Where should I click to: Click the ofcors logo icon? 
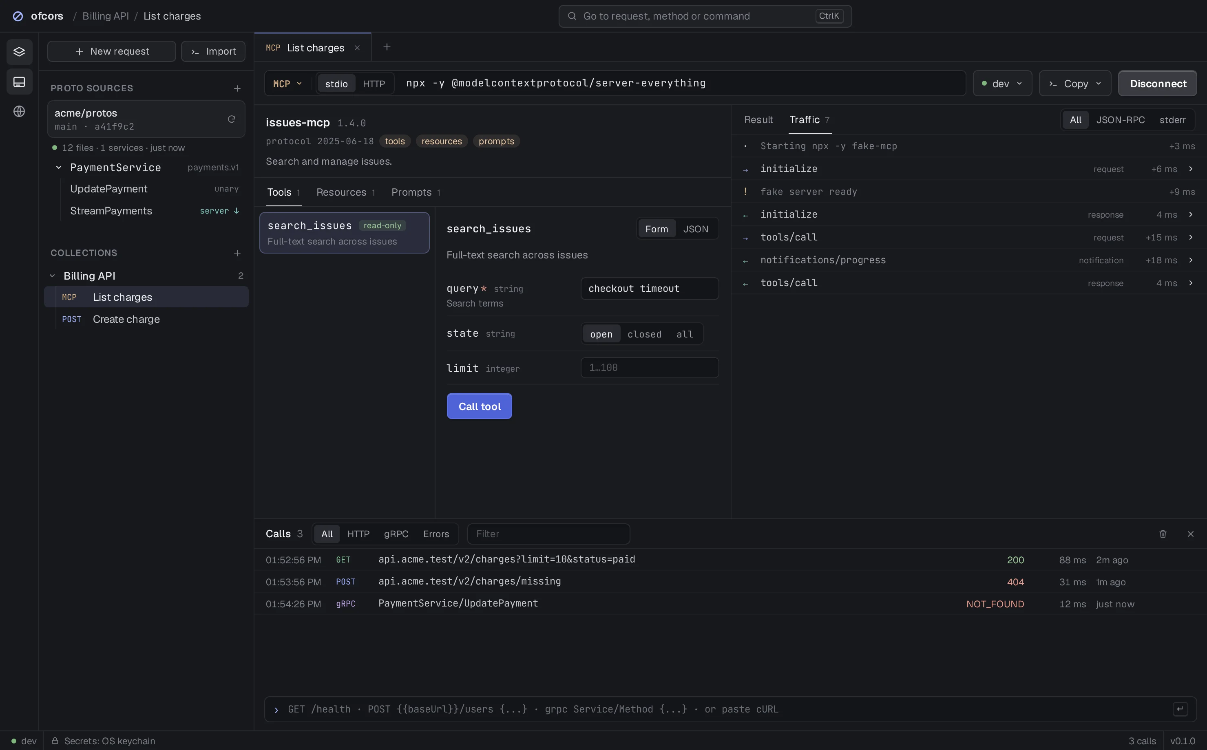18,16
